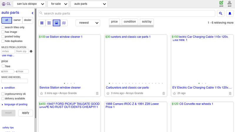235x132 pixels.
Task: Open the sold by filter chip
Action: [147, 22]
